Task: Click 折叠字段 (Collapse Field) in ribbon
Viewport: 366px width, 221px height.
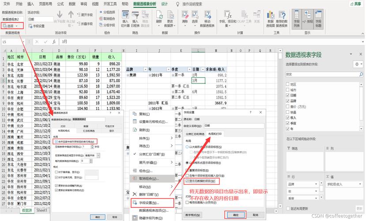Action: (x=85, y=24)
